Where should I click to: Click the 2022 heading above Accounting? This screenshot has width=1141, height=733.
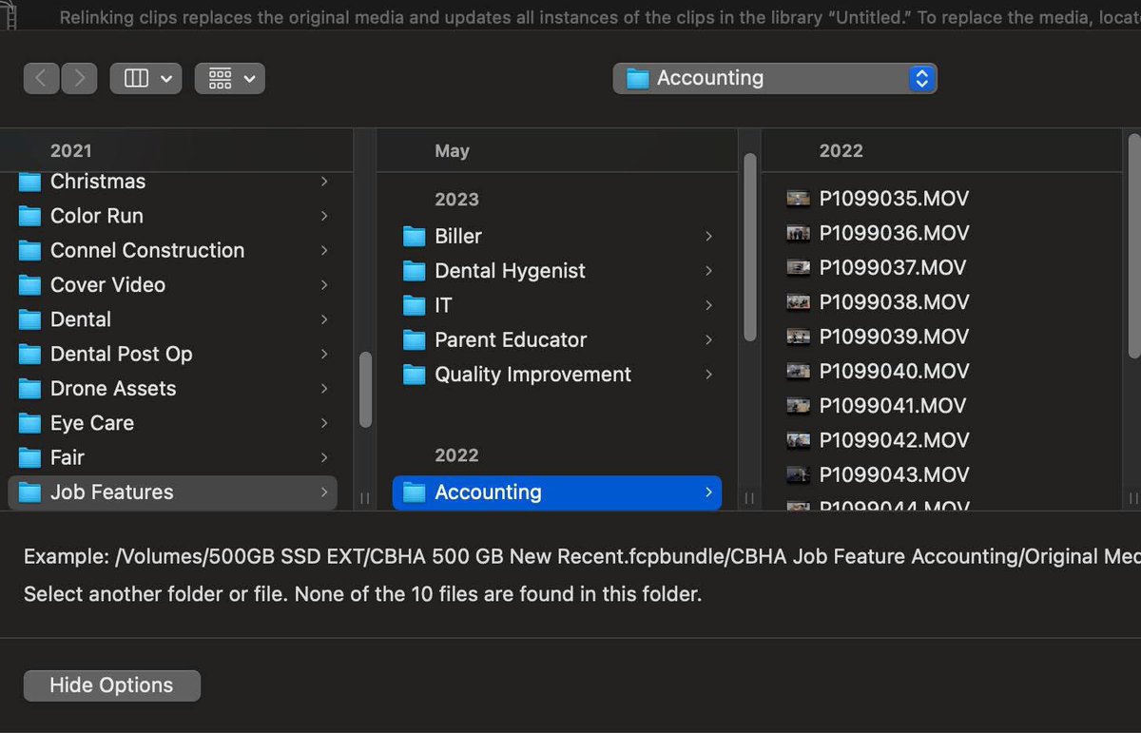[456, 455]
